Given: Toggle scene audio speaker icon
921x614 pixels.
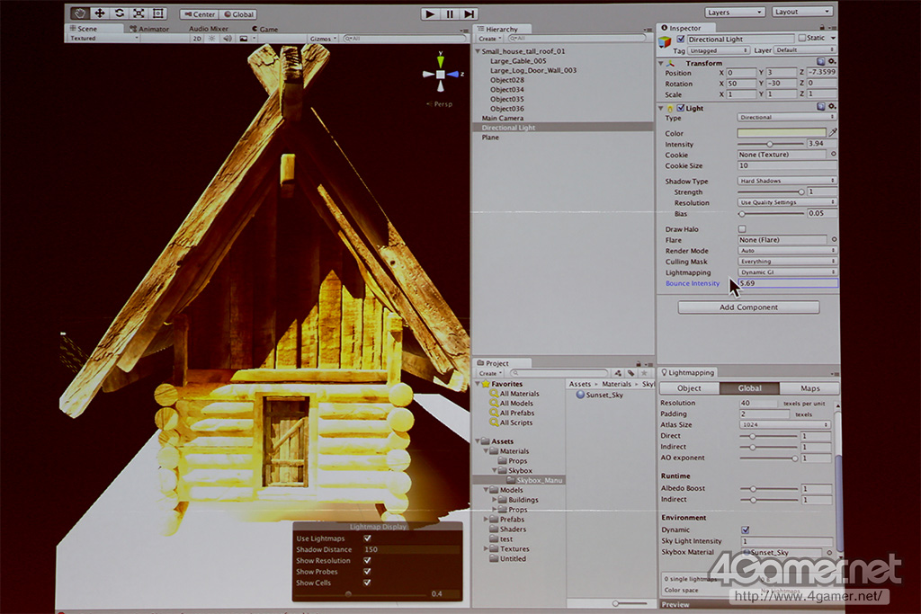Looking at the screenshot, I should 228,39.
